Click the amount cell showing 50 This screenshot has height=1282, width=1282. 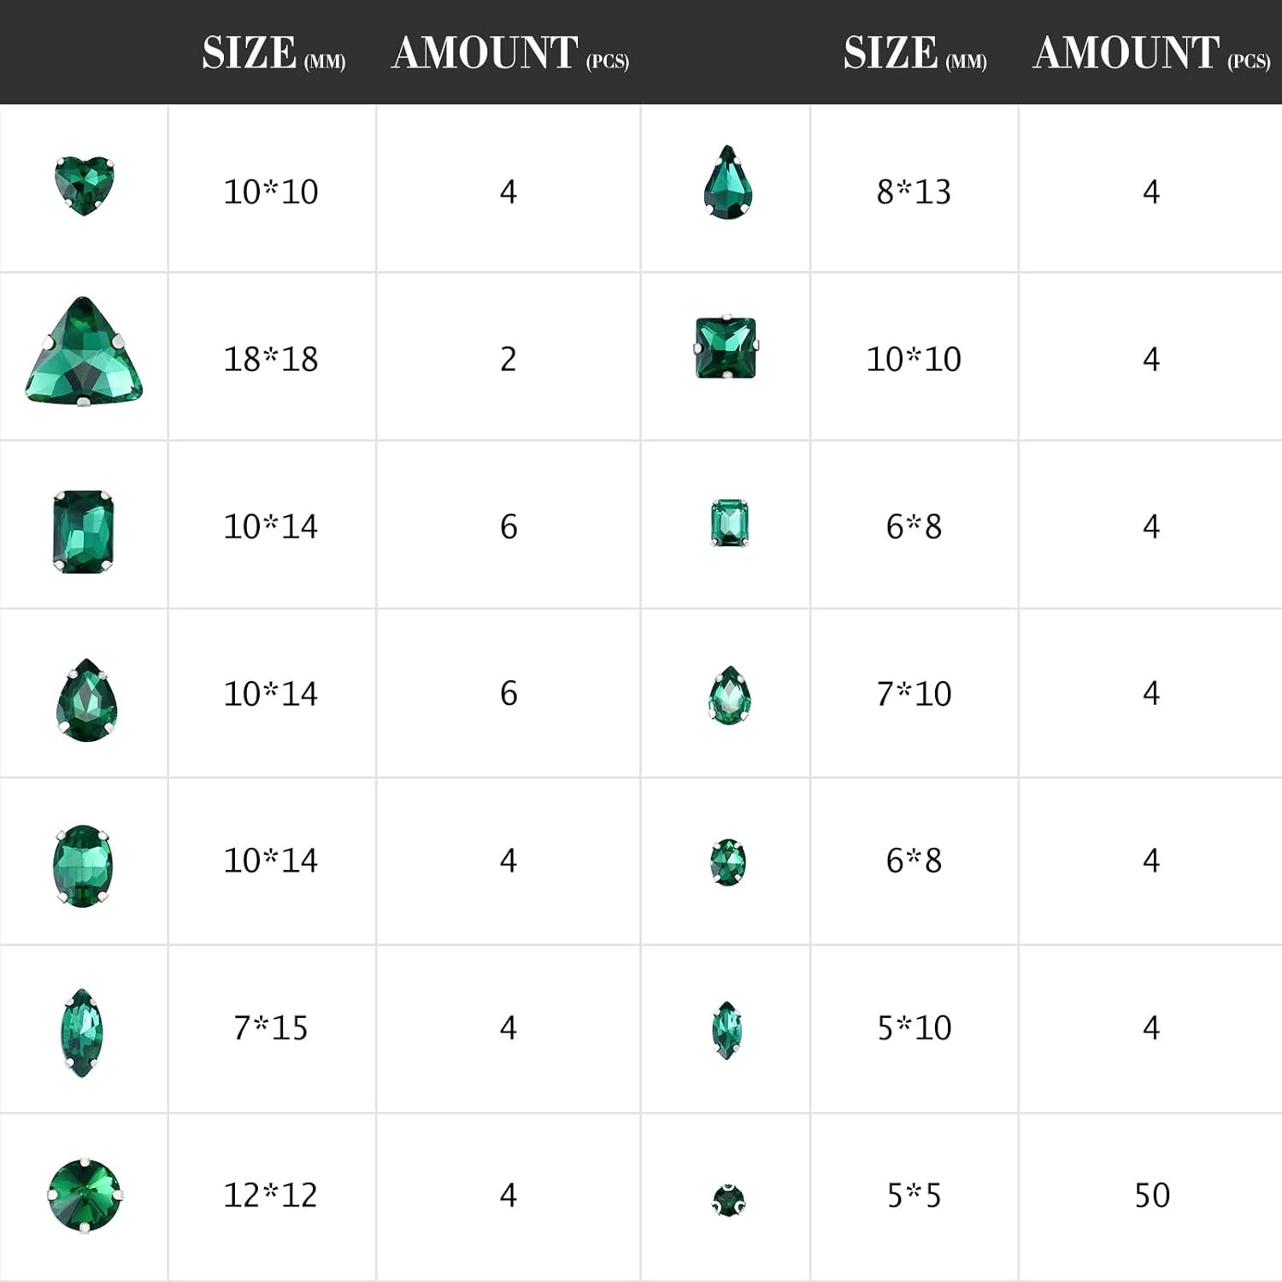coord(1150,1197)
